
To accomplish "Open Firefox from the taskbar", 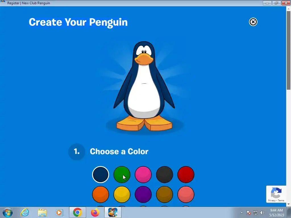I will 95,212.
